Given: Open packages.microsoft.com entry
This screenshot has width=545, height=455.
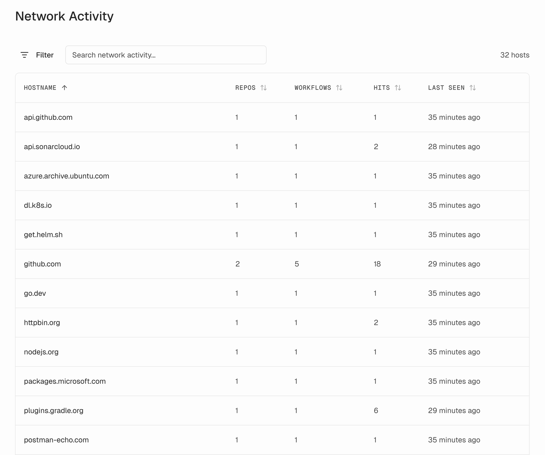Looking at the screenshot, I should coord(65,381).
